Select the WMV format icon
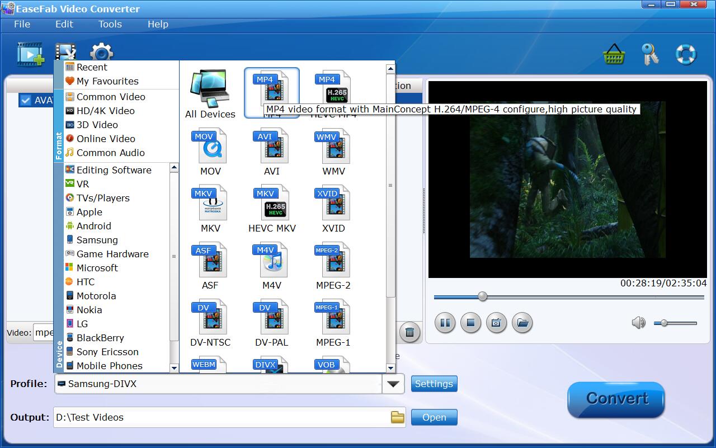 tap(333, 152)
